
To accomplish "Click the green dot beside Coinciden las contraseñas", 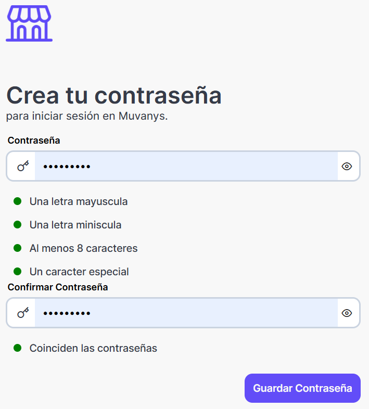I will click(17, 348).
